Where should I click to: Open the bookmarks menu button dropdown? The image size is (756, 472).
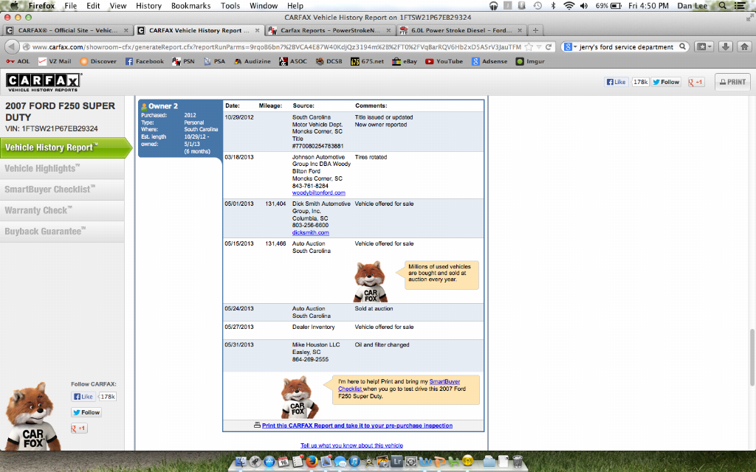704,46
